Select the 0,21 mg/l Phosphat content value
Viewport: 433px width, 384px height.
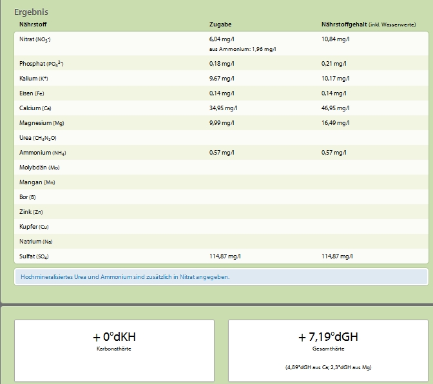click(334, 64)
